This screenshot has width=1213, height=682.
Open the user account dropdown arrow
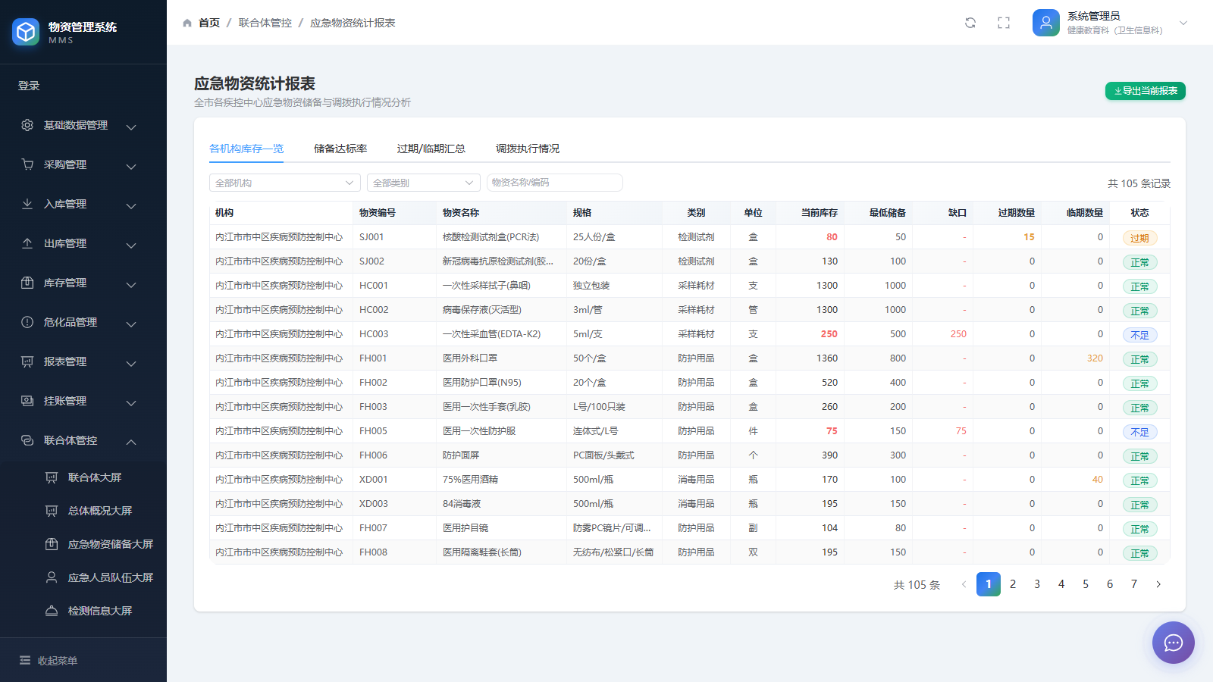(x=1183, y=23)
